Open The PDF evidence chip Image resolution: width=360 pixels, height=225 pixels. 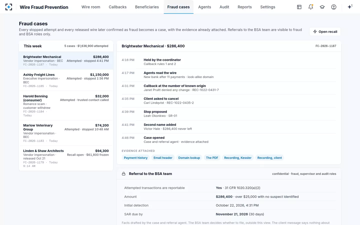click(x=212, y=158)
